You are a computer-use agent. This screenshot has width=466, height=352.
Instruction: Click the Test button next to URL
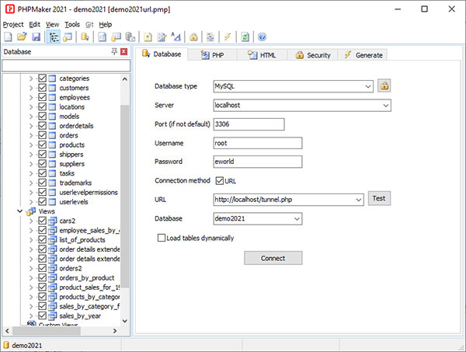tap(379, 199)
